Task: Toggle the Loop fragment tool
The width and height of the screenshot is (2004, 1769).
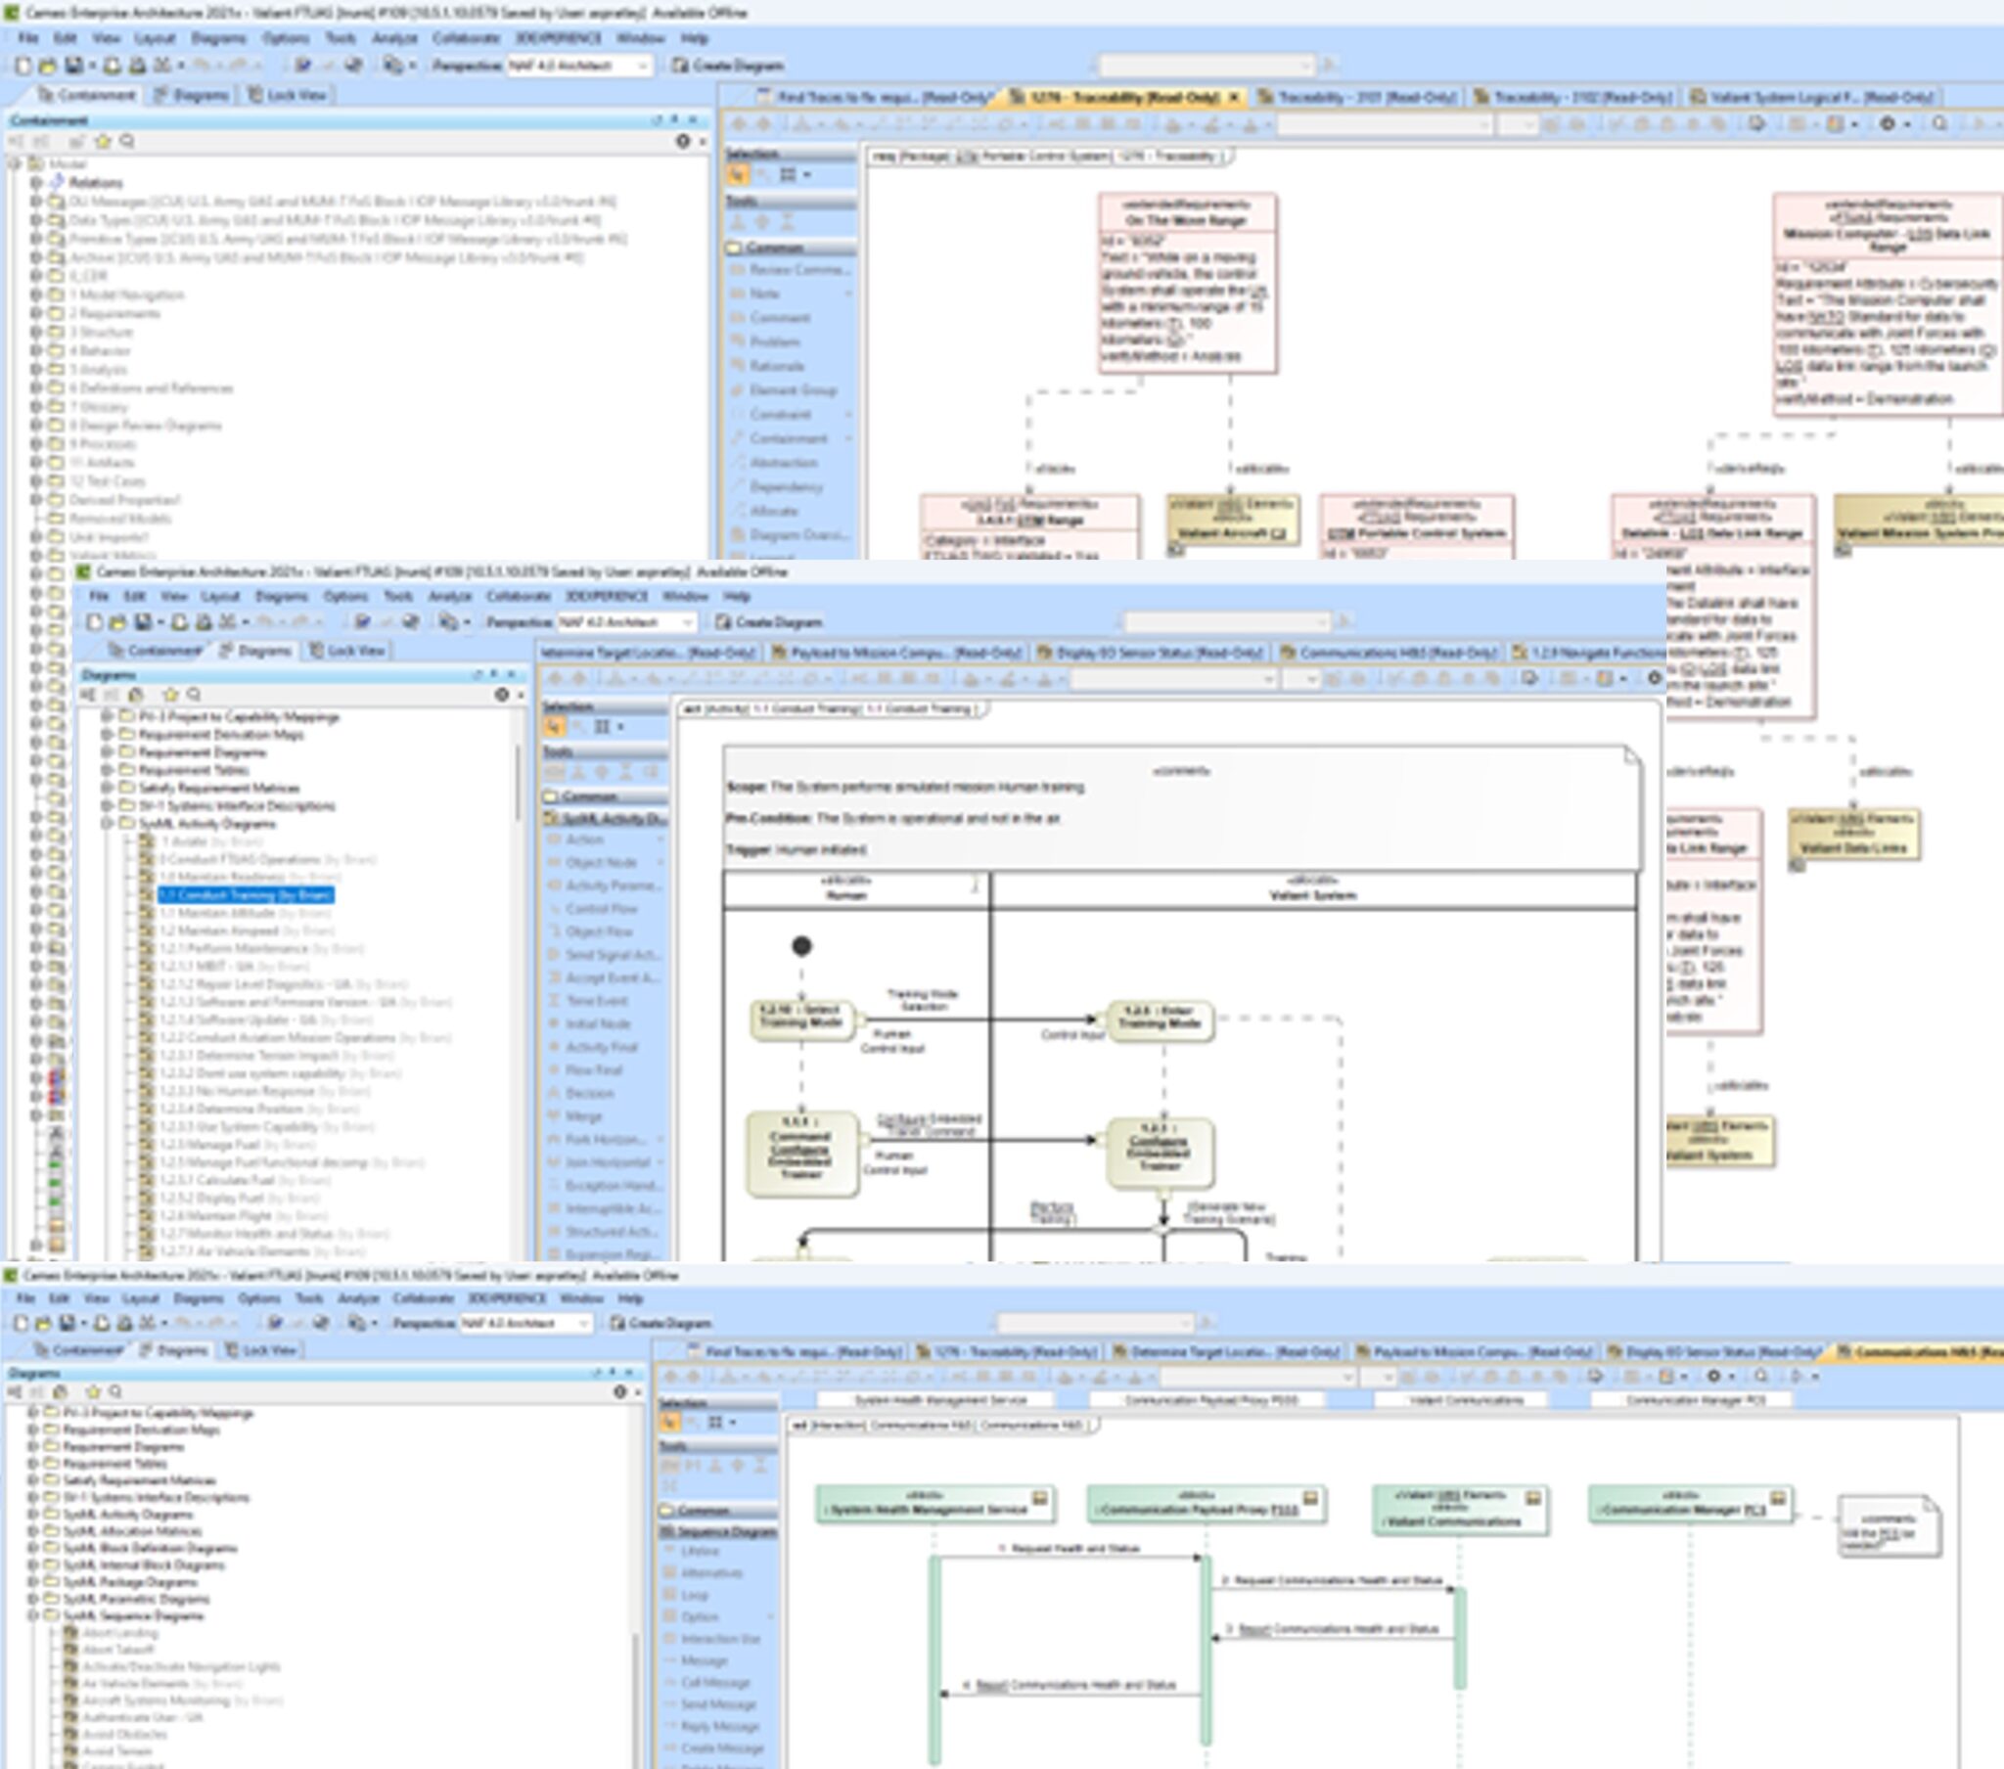Action: [694, 1596]
